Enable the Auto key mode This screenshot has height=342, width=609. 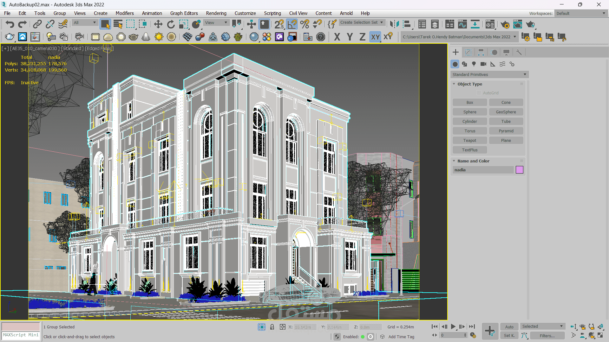pyautogui.click(x=509, y=327)
